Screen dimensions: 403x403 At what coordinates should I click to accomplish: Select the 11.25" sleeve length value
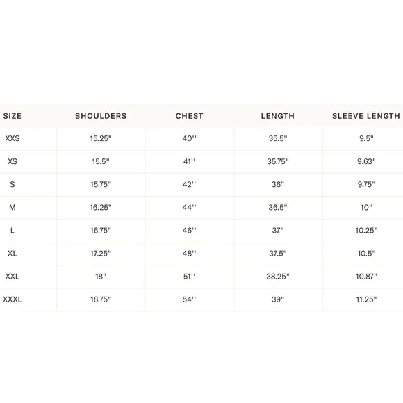pyautogui.click(x=366, y=299)
